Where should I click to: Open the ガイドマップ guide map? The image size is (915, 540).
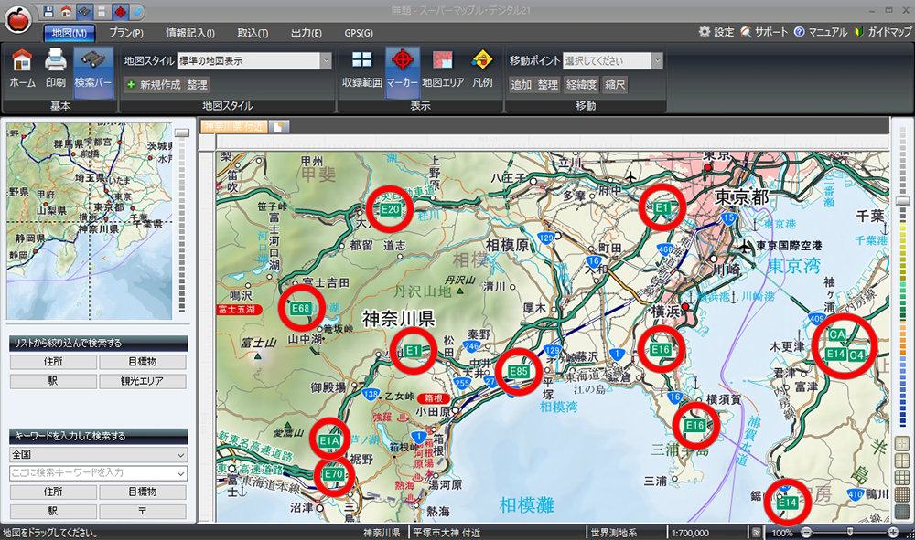coord(882,32)
